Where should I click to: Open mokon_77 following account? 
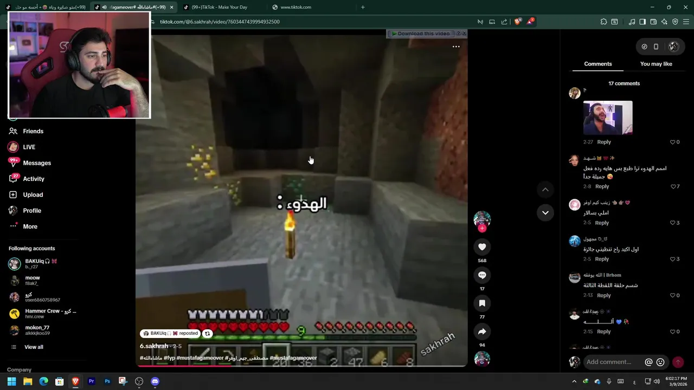37,330
